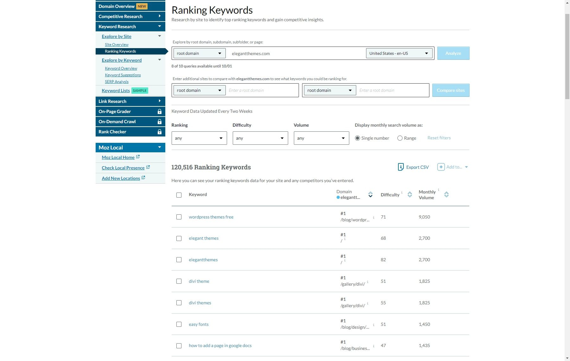
Task: Check the checkbox beside divi theme keyword
Action: [179, 281]
